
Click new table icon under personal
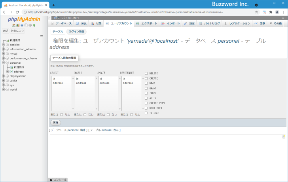point(11,67)
